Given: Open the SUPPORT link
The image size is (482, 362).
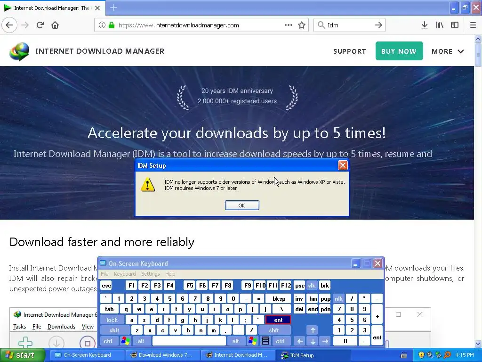Looking at the screenshot, I should pos(350,51).
